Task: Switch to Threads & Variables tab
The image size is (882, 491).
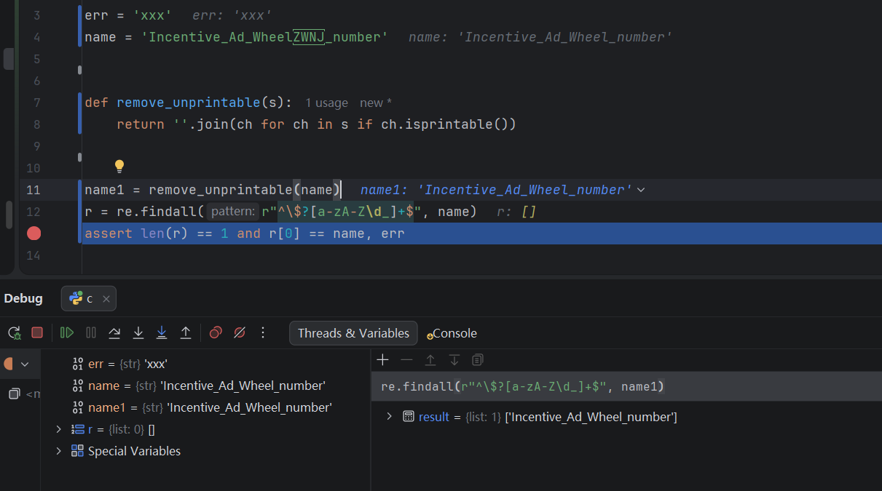Action: [x=353, y=333]
